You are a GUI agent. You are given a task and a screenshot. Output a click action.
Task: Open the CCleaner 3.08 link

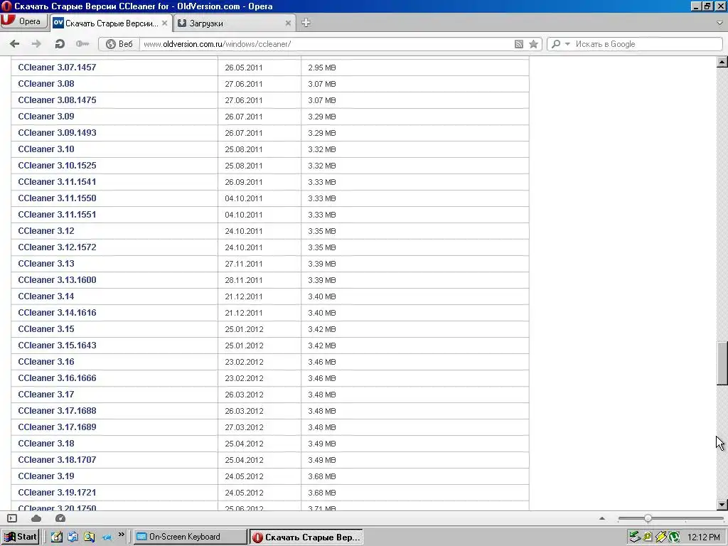(x=46, y=84)
